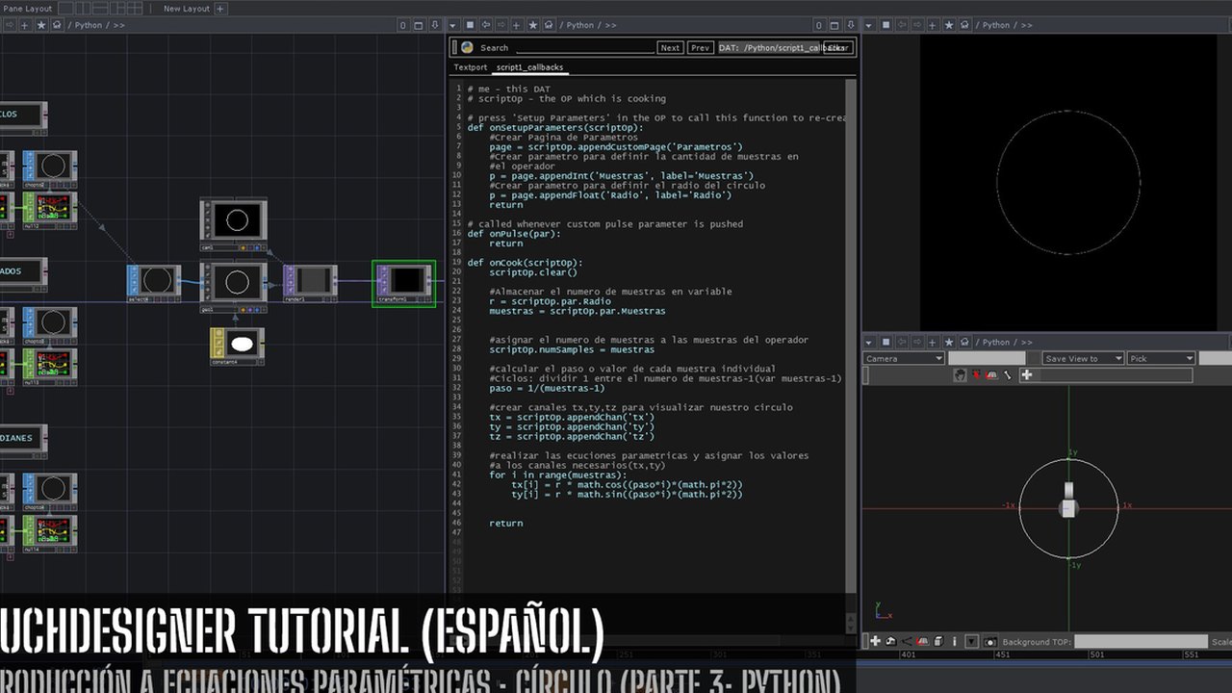Select the constant4 node

coord(237,346)
